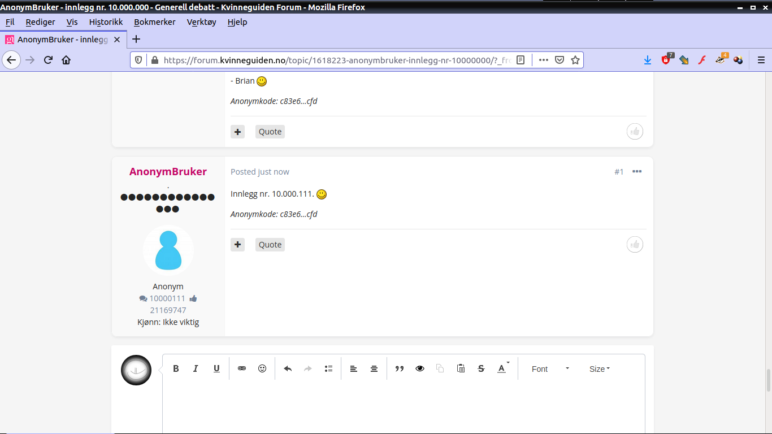The height and width of the screenshot is (434, 772).
Task: Open the Rediger menu
Action: tap(40, 22)
